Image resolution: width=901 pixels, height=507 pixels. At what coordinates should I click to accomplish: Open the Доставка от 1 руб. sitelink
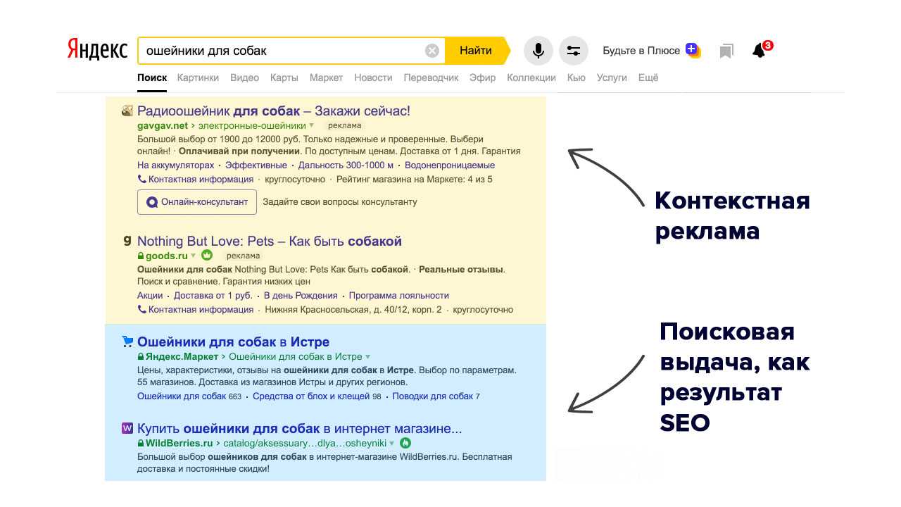tap(213, 295)
